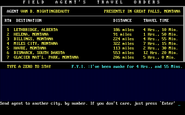Viewport: 185px width, 115px height.
Task: Click route number 7
Action: pyautogui.click(x=8, y=57)
